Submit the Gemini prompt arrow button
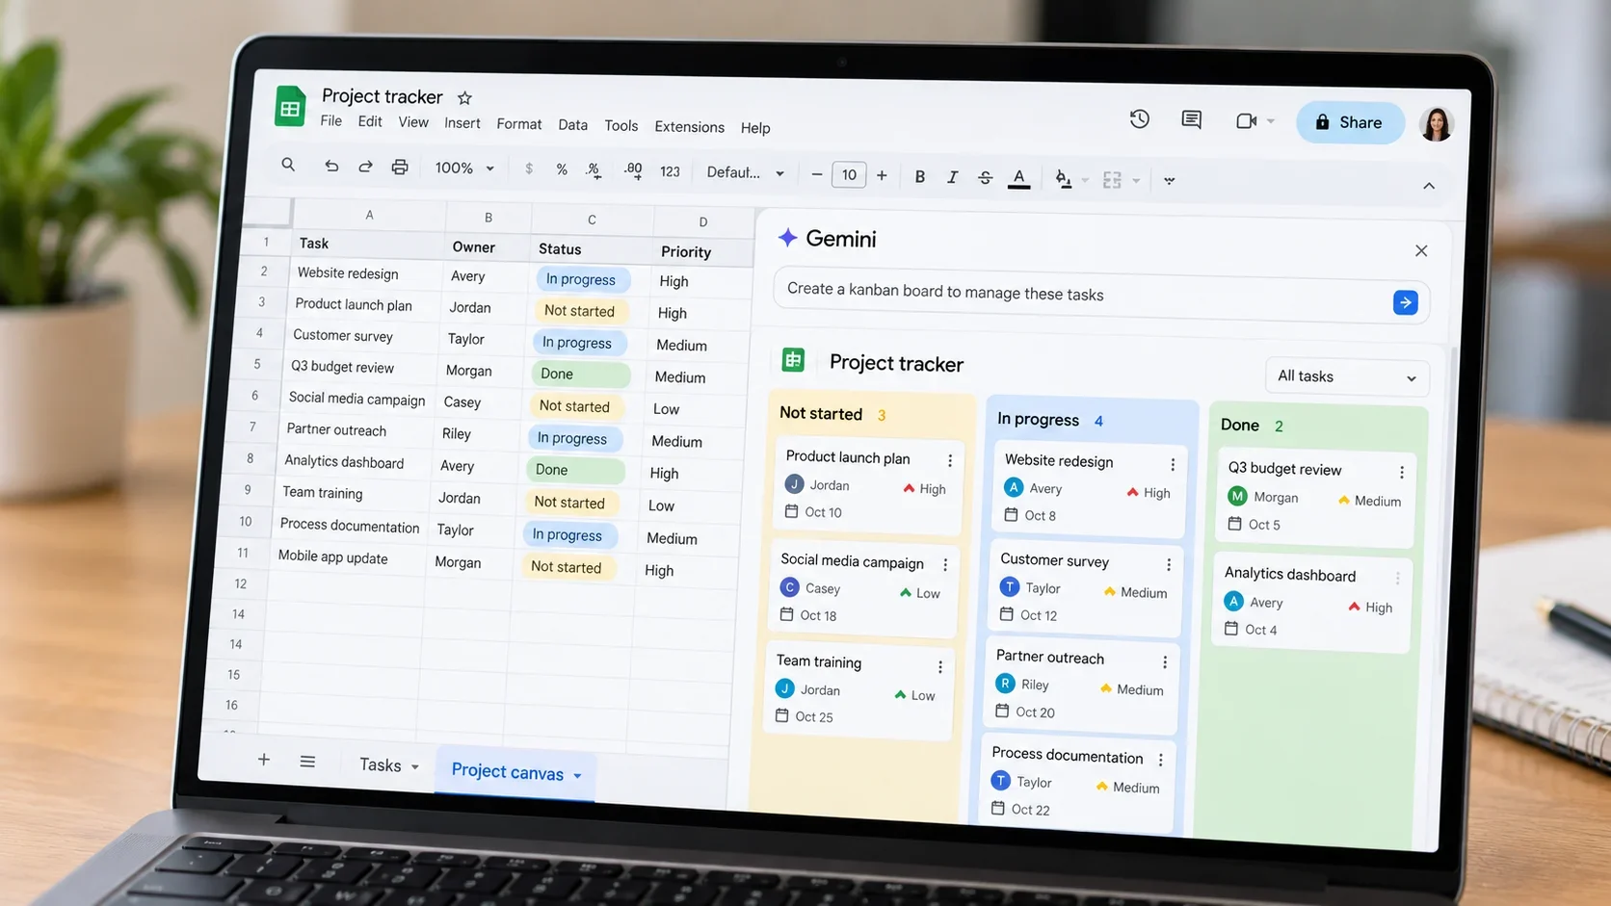The height and width of the screenshot is (906, 1611). click(x=1406, y=302)
